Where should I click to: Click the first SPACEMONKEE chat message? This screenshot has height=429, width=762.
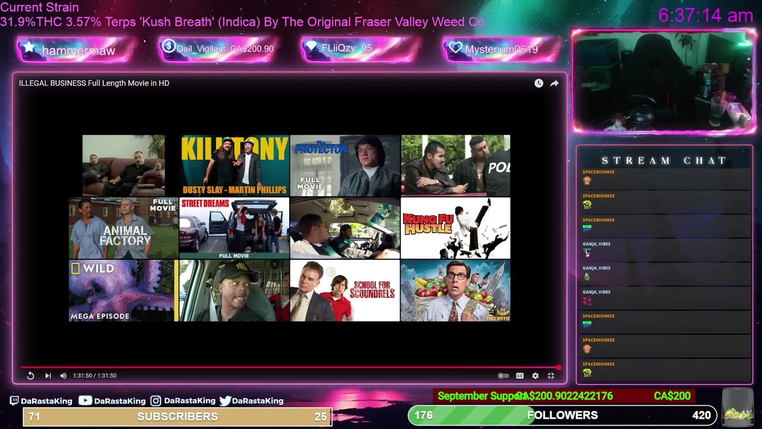pyautogui.click(x=664, y=178)
